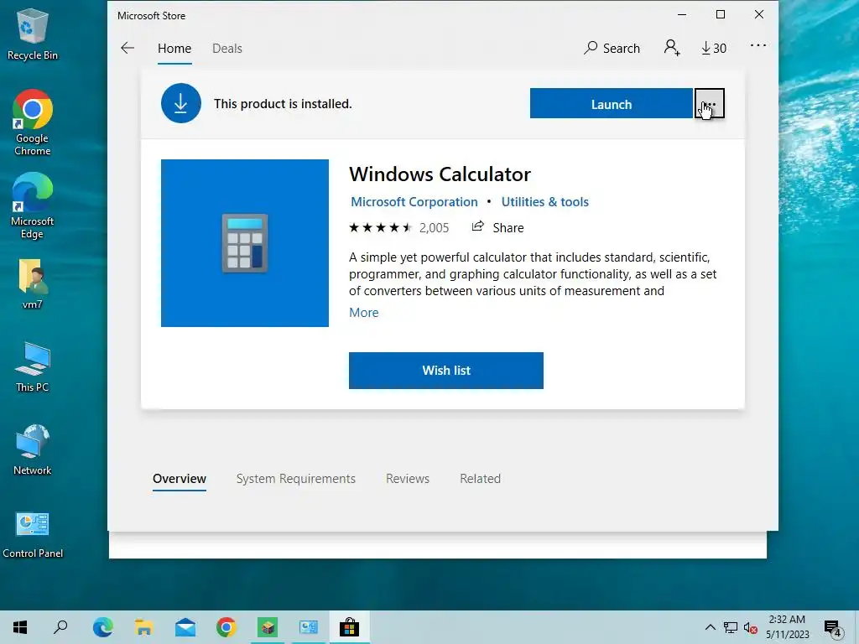
Task: Close the Microsoft Store window
Action: coord(758,15)
